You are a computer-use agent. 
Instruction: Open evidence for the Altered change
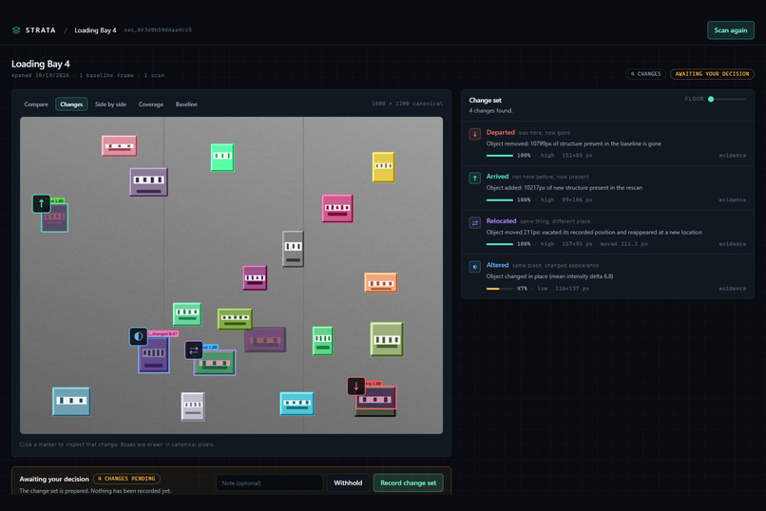click(x=732, y=289)
